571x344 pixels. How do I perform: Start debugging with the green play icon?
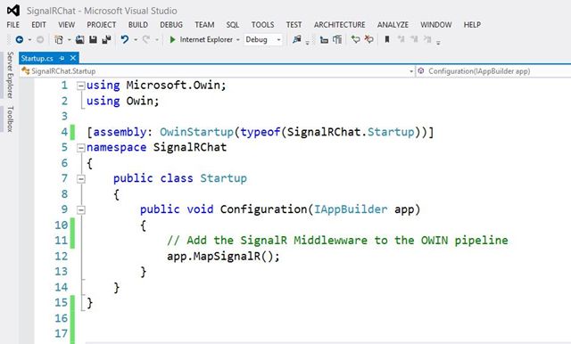tap(172, 39)
